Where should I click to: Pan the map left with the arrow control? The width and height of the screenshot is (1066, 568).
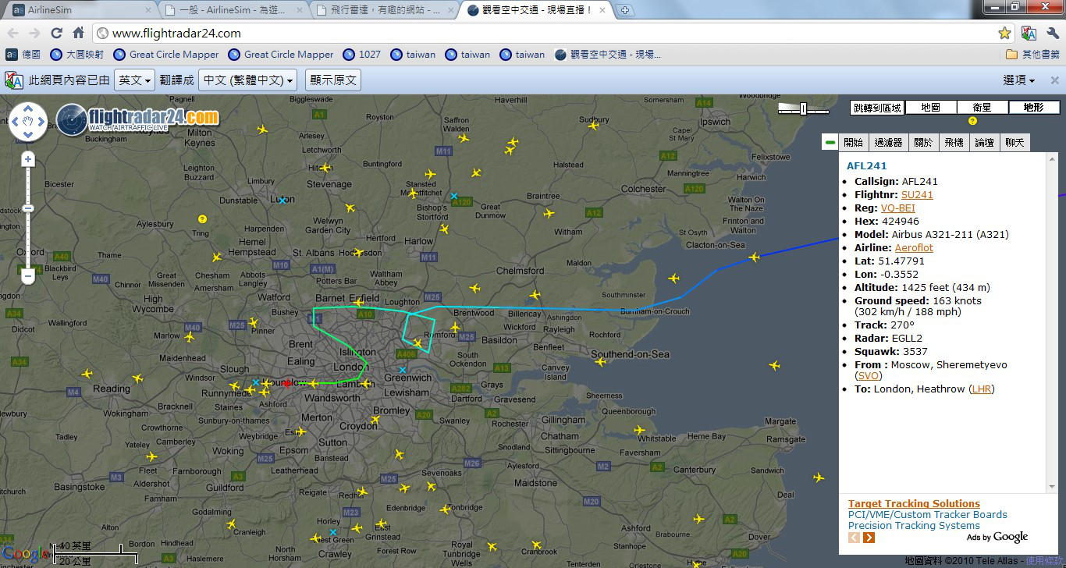click(15, 122)
